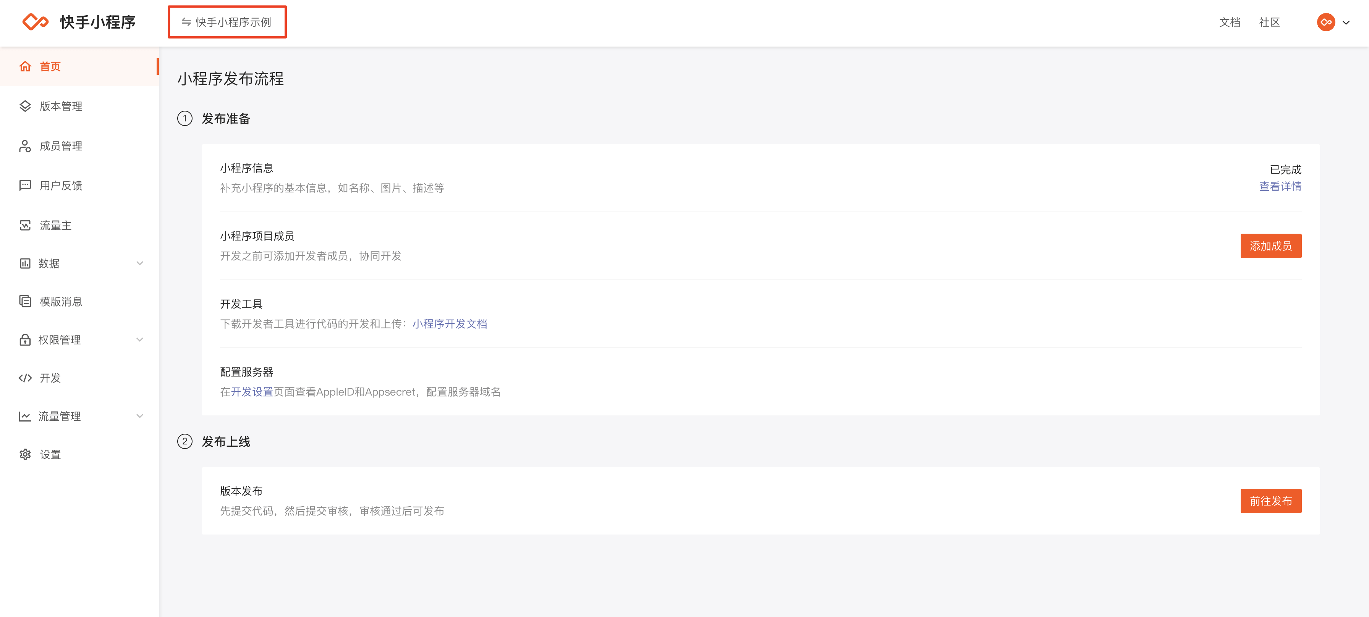Viewport: 1369px width, 617px height.
Task: Click the orange user avatar icon
Action: [x=1326, y=22]
